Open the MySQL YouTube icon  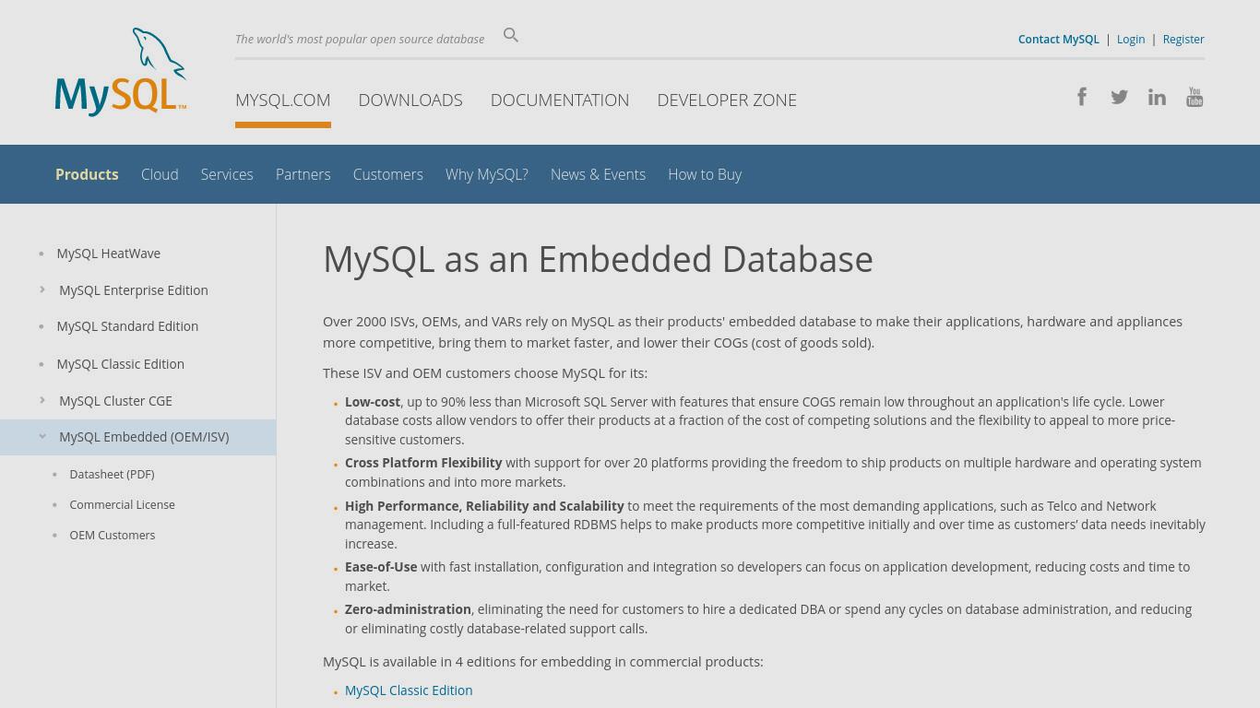(1195, 97)
